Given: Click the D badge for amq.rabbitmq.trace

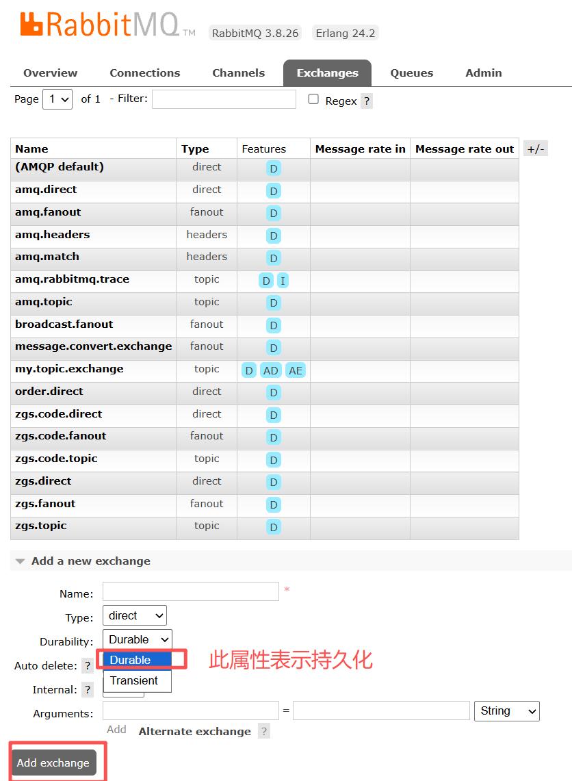Looking at the screenshot, I should [x=266, y=281].
